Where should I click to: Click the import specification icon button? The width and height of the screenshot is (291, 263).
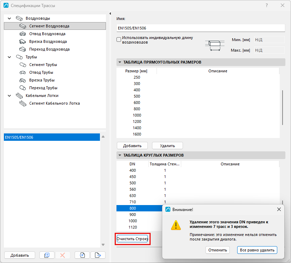82,255
